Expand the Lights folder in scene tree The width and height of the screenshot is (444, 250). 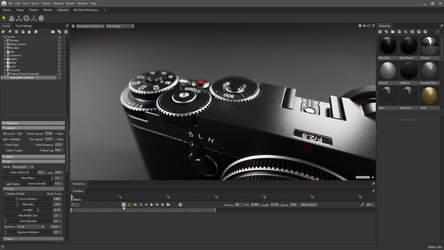5,59
